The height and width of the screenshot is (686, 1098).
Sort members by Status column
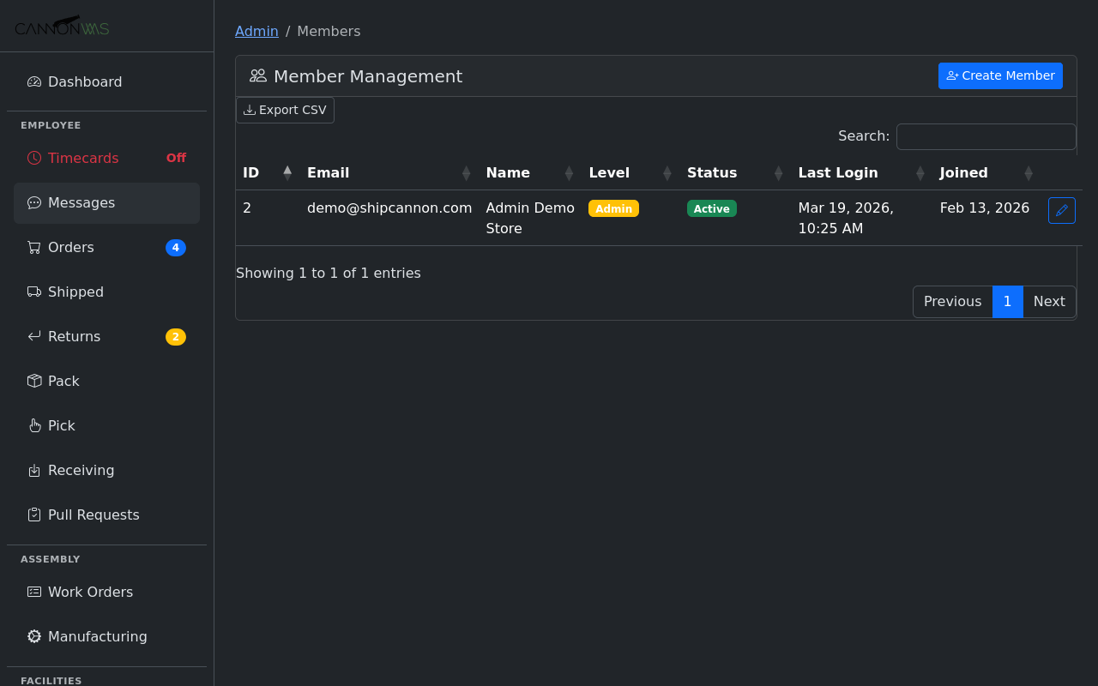point(778,173)
